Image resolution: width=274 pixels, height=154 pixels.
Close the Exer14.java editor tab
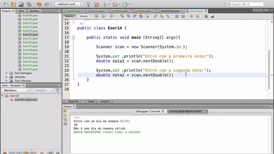pos(205,11)
